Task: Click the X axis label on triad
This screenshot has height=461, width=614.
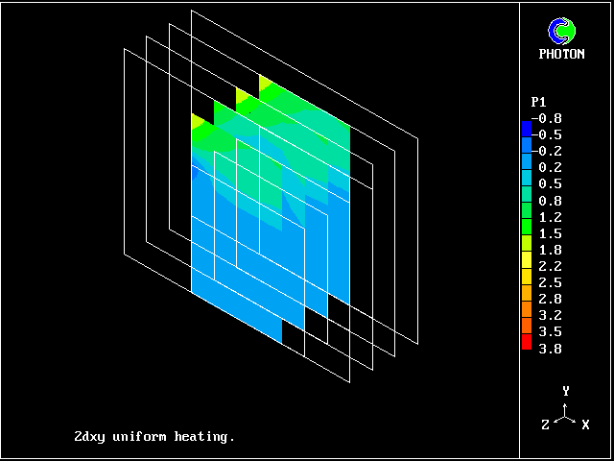Action: (x=585, y=425)
